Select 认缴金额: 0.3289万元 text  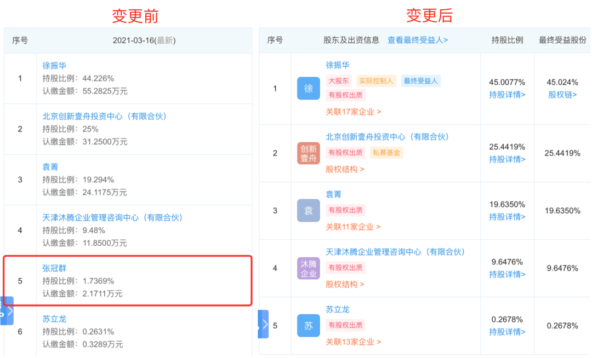tap(83, 344)
